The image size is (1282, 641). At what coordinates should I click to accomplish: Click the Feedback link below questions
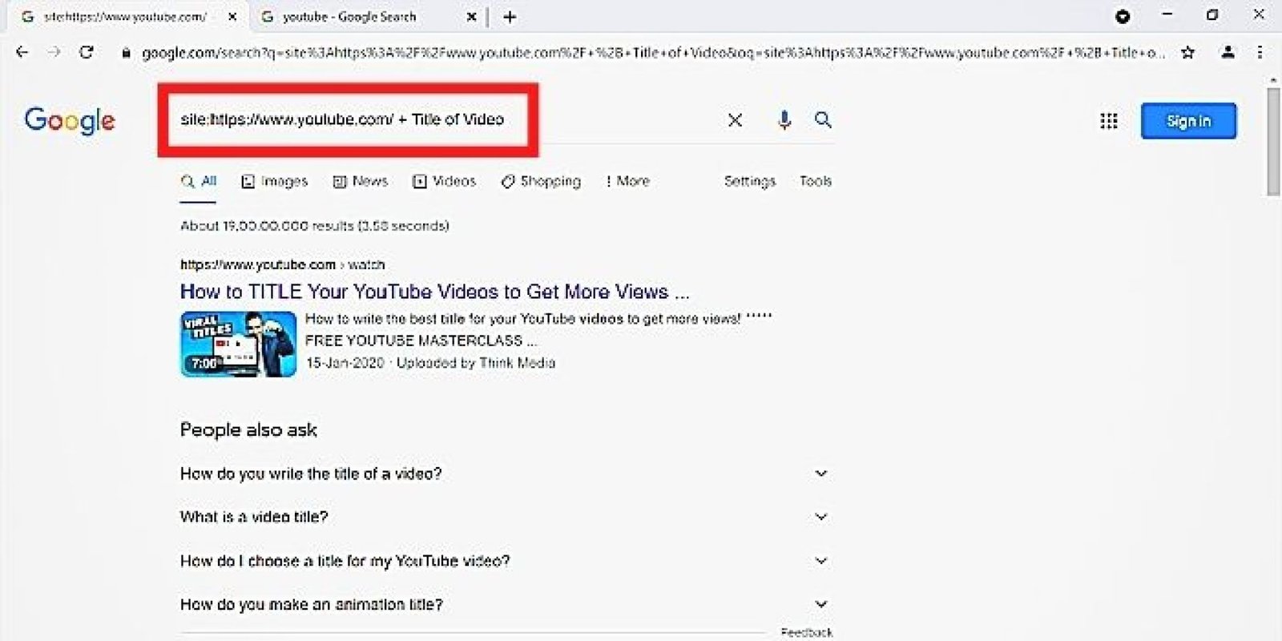click(807, 633)
